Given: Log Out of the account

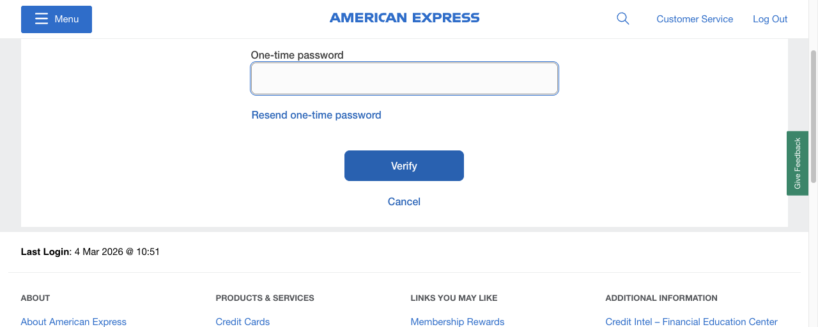Looking at the screenshot, I should (x=770, y=19).
